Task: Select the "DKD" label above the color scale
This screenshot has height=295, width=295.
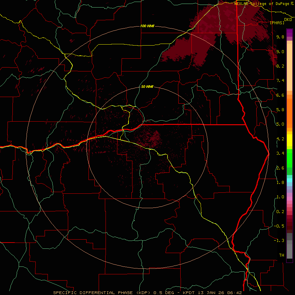Action: (x=288, y=20)
